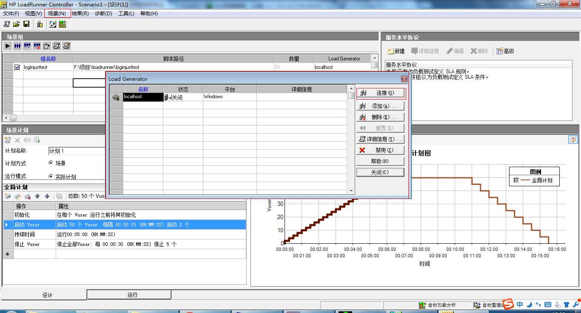Viewport: 581px width, 313px height.
Task: Open the 帮助(H) menu
Action: point(149,13)
